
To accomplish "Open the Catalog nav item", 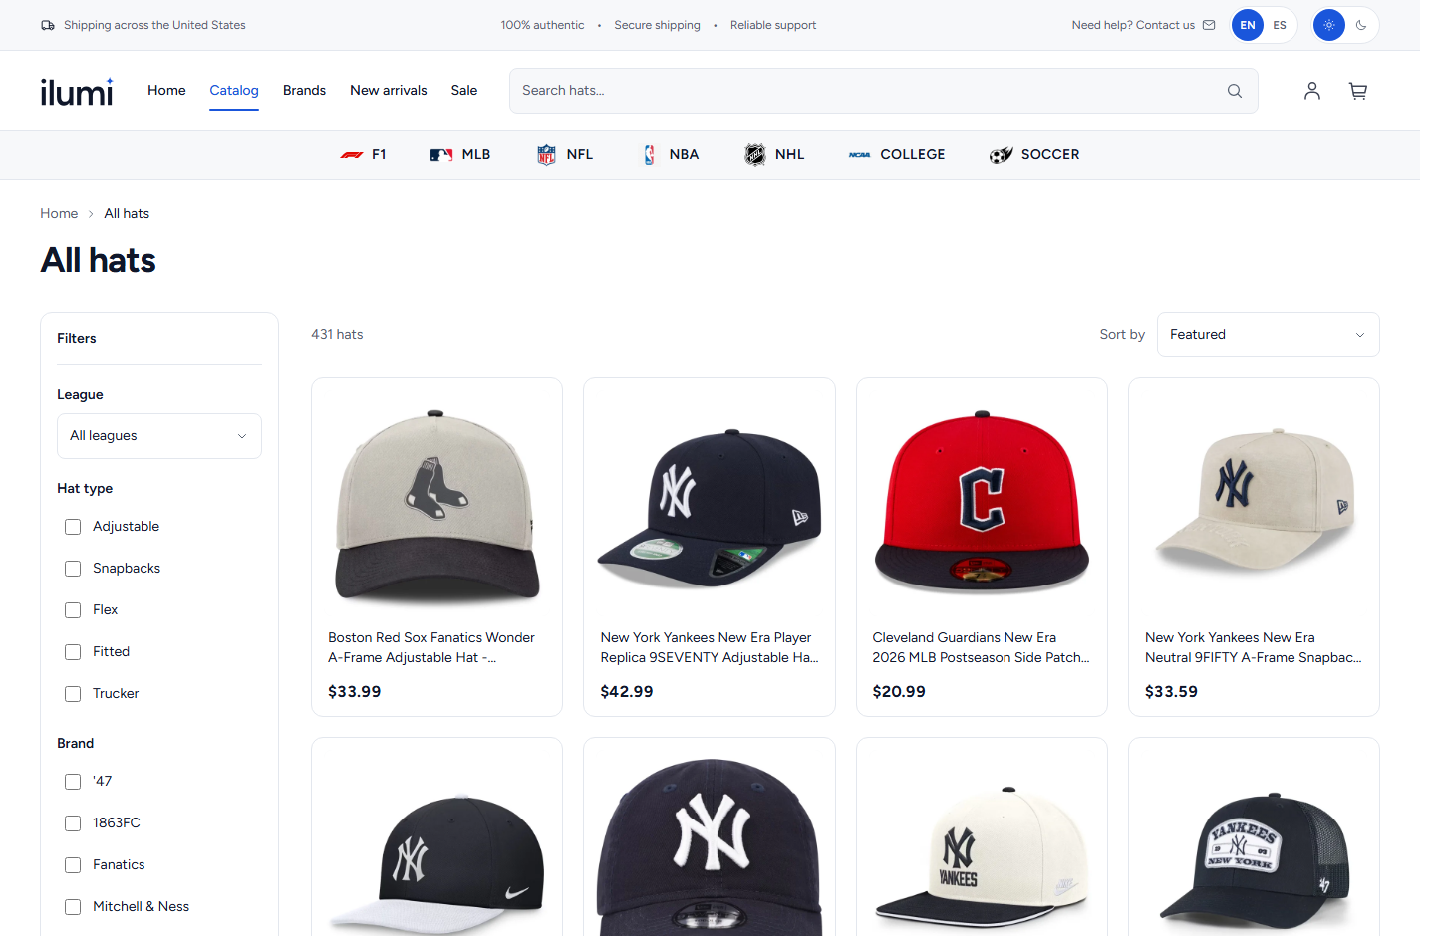I will pos(234,90).
